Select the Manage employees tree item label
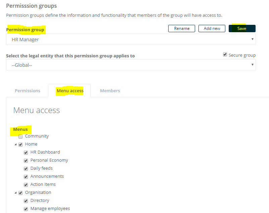The width and height of the screenshot is (269, 213). point(50,209)
